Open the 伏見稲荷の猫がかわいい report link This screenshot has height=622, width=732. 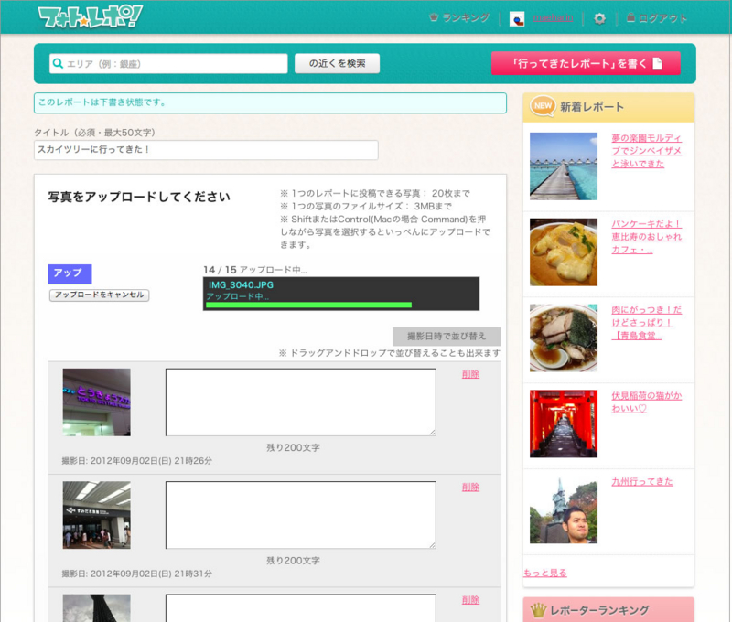647,402
